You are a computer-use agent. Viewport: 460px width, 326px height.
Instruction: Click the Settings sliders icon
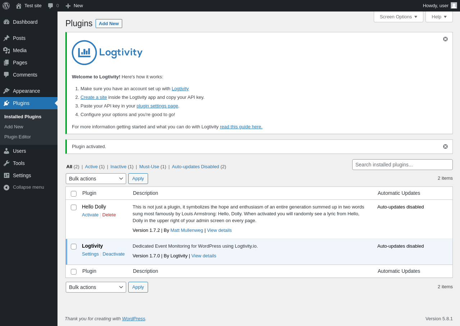[x=6, y=175]
